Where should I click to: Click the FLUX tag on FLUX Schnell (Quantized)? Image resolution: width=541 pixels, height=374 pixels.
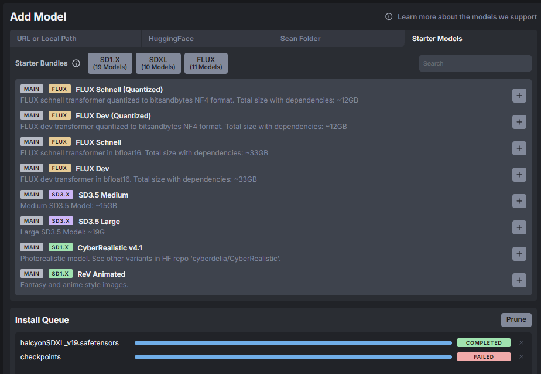pos(59,89)
